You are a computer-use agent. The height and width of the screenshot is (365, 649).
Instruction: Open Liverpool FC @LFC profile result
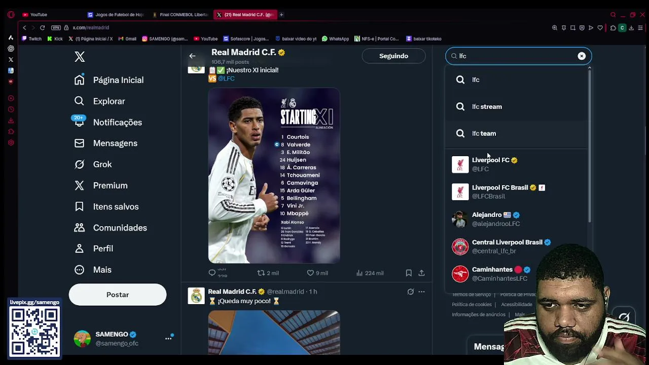pyautogui.click(x=517, y=164)
